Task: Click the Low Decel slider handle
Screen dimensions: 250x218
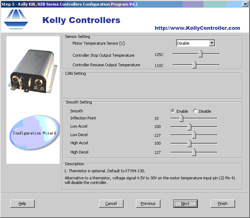Action: 194,135
